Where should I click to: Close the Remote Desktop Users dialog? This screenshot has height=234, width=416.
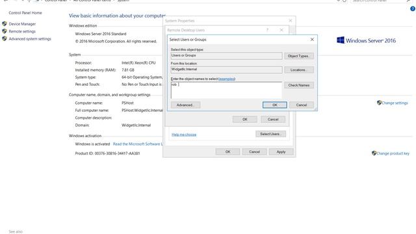point(281,30)
